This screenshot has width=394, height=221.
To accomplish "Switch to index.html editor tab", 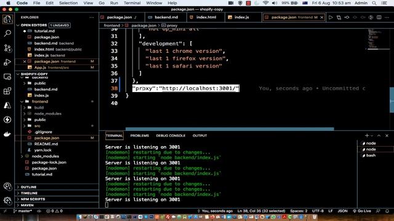I will click(206, 17).
